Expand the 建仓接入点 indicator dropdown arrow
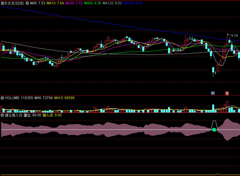The image size is (240, 176). (2, 115)
